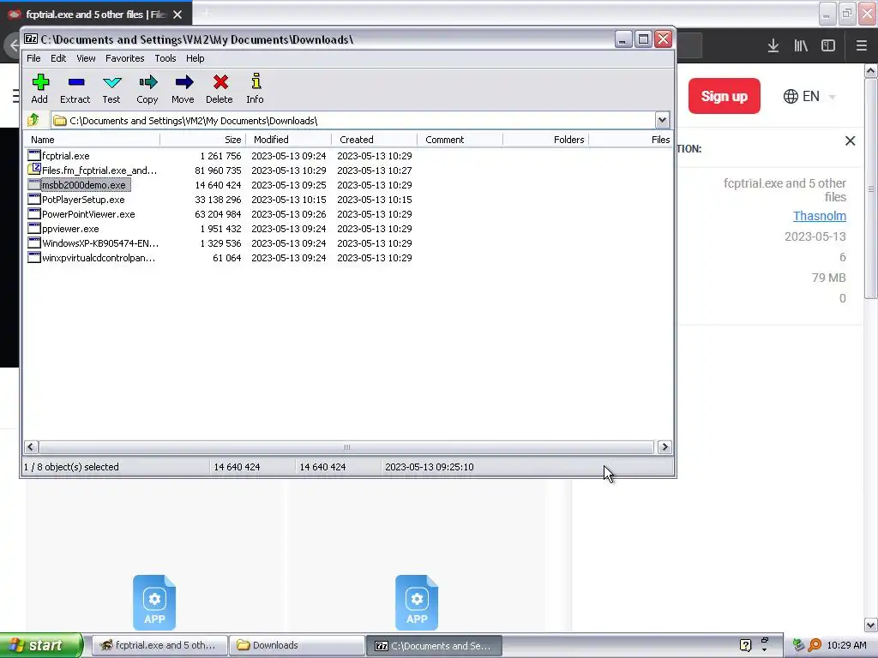The height and width of the screenshot is (658, 878).
Task: Open the Tools menu
Action: 165,58
